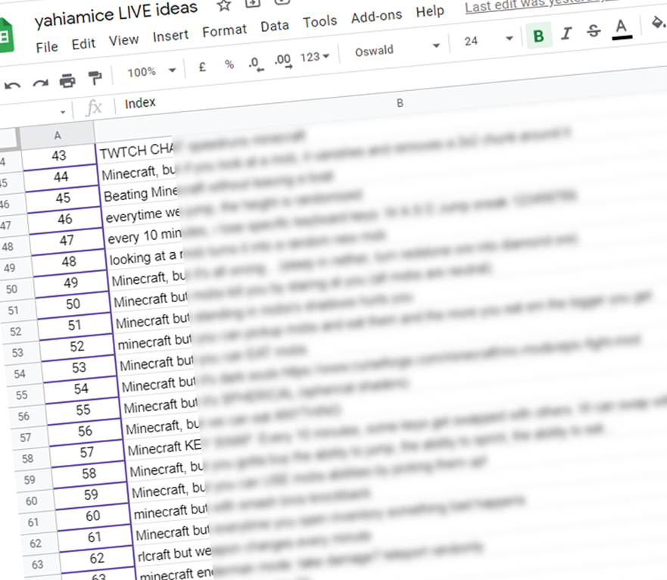Select row header 57
The width and height of the screenshot is (667, 580).
(x=25, y=438)
